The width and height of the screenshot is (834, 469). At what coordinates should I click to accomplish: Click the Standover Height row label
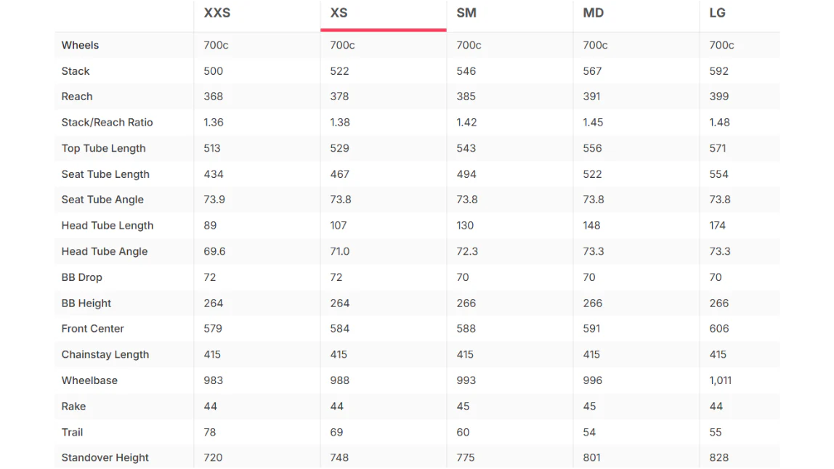(x=105, y=458)
